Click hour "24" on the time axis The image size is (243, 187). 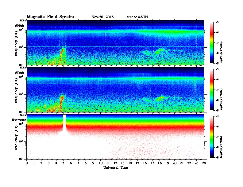click(204, 163)
